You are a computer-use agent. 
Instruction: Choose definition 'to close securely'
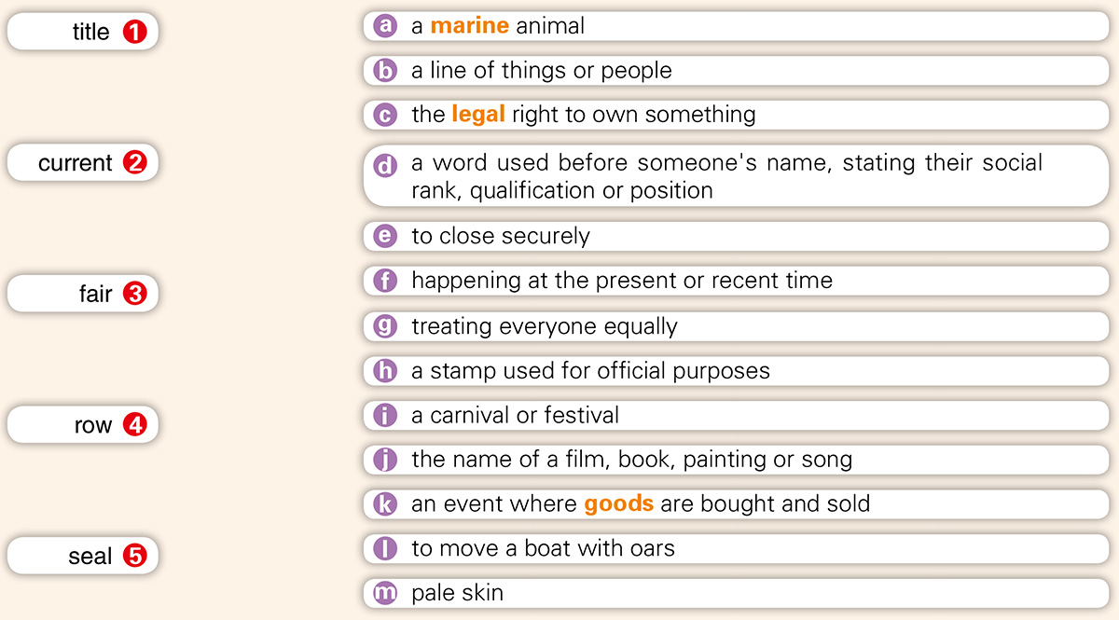[500, 236]
